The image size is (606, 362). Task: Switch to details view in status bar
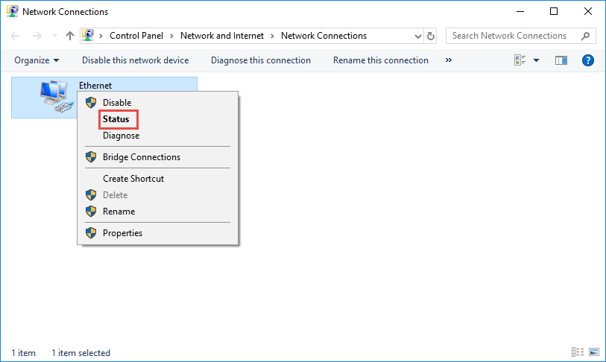(578, 352)
